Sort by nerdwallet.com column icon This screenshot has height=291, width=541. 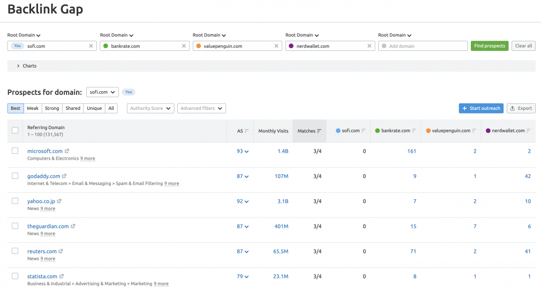pyautogui.click(x=529, y=130)
